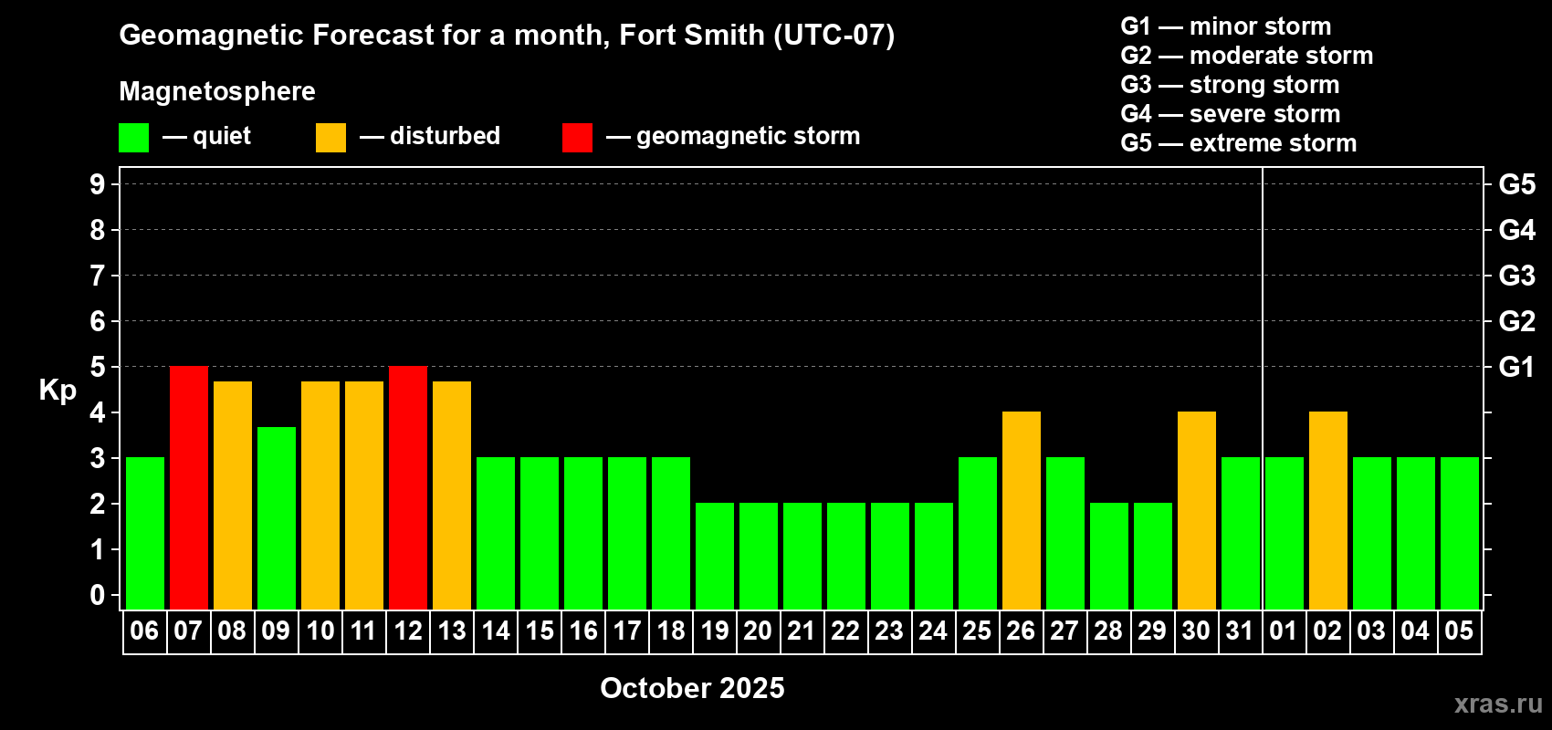Click the 'Kp' axis label
1552x730 pixels.
pos(58,391)
